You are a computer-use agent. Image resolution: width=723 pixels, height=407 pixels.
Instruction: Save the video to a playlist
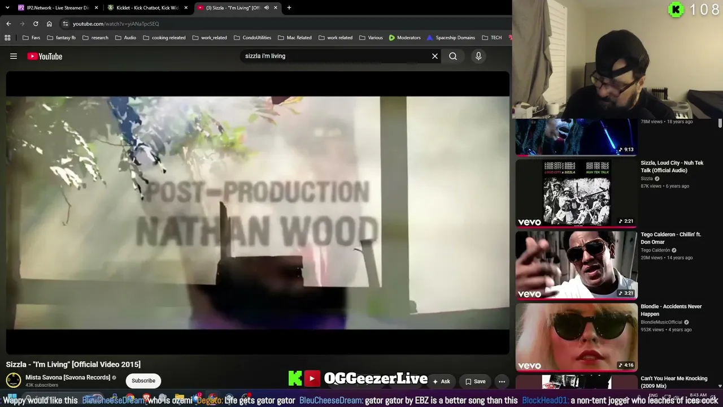pos(475,382)
